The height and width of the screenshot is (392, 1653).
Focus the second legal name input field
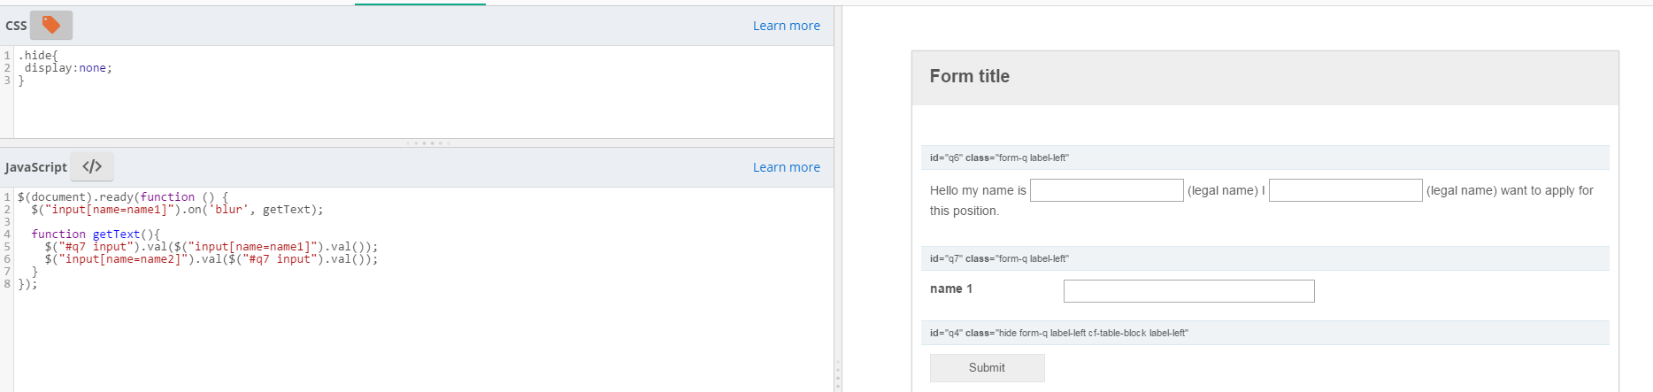coord(1345,190)
